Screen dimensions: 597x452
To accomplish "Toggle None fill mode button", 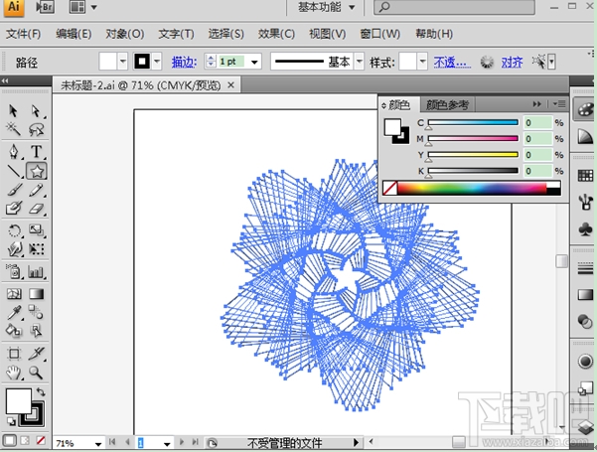I will pyautogui.click(x=41, y=441).
